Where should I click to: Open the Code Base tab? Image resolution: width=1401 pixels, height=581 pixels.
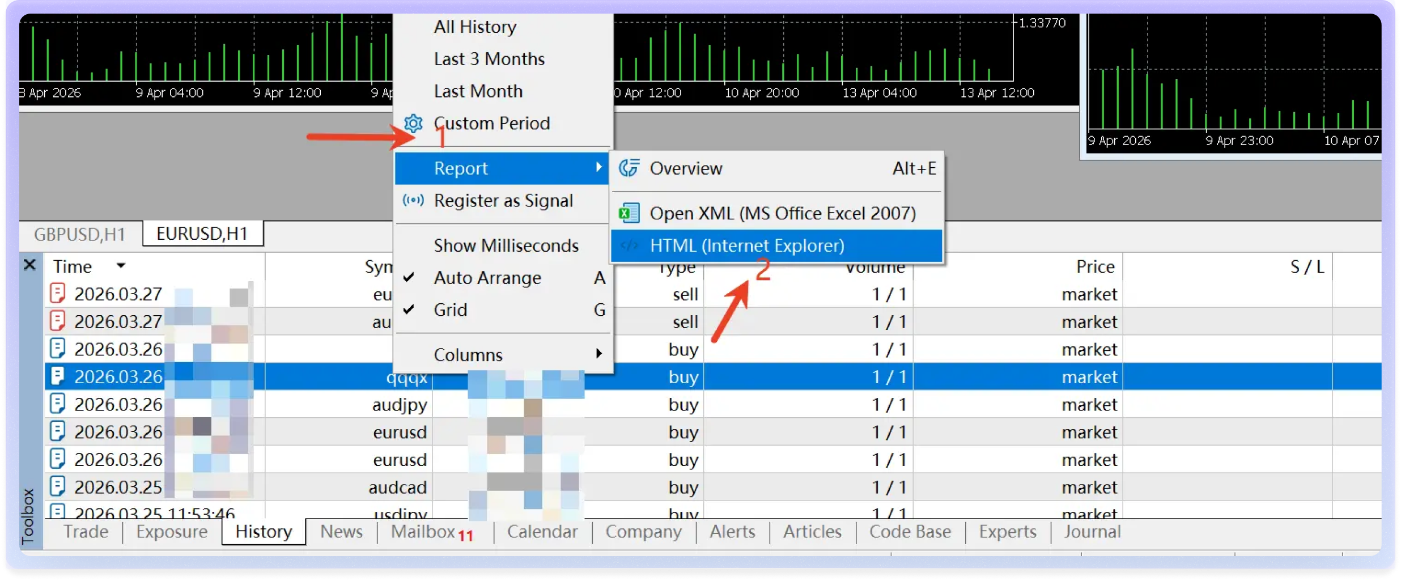(x=910, y=532)
